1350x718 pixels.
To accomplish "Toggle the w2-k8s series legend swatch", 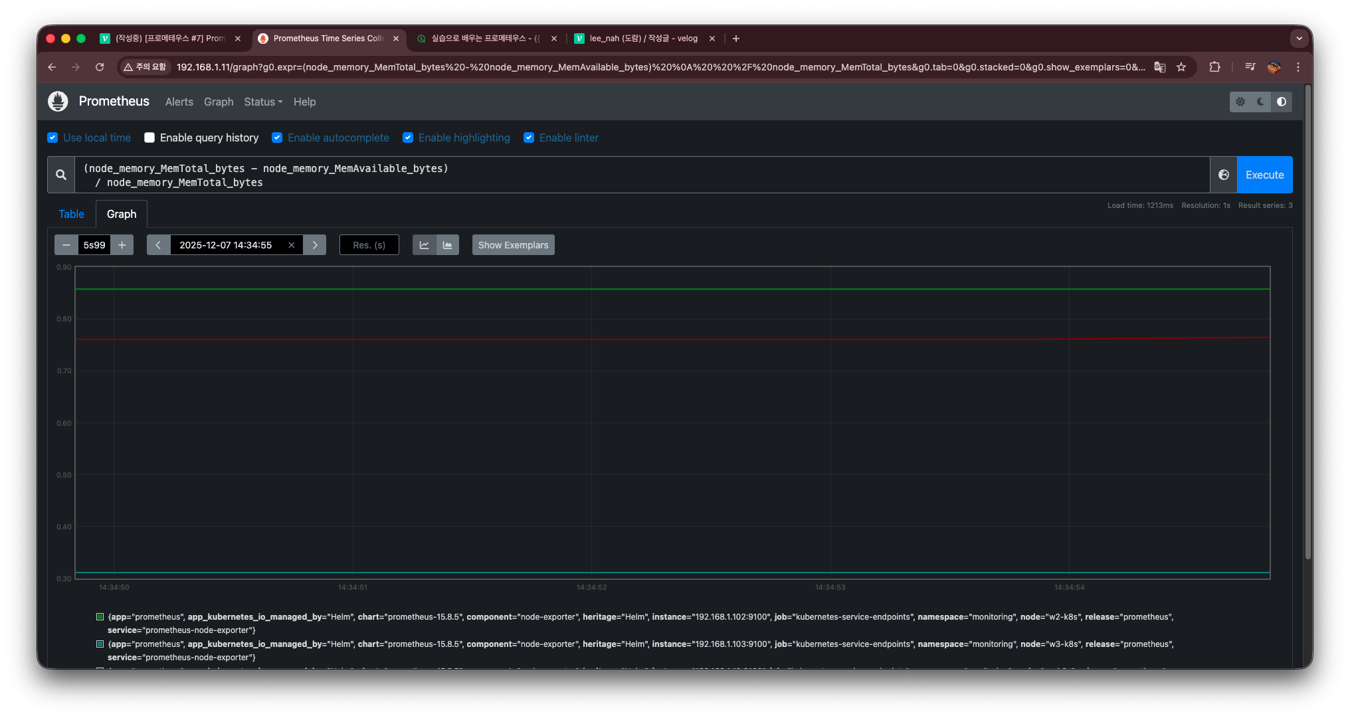I will point(100,617).
